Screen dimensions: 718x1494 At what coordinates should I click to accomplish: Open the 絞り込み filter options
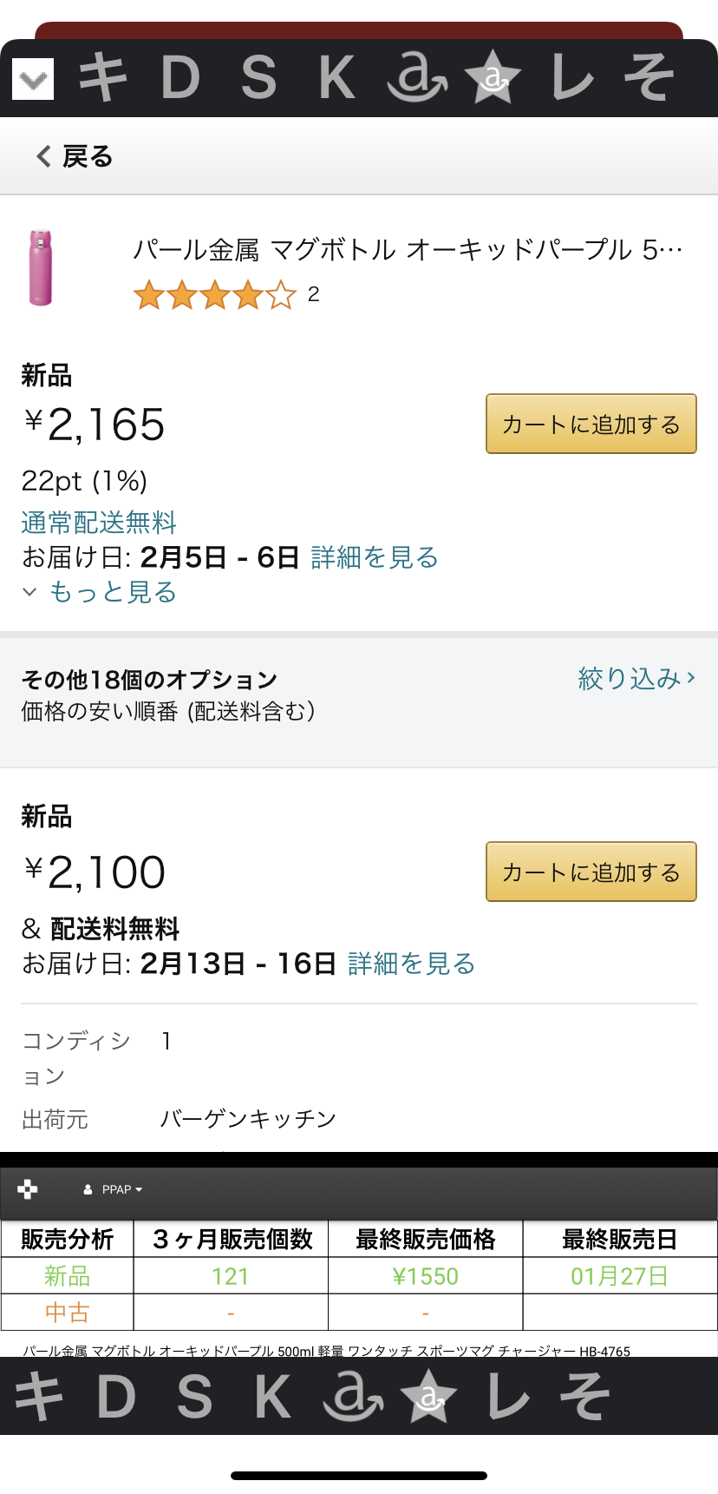click(x=636, y=679)
